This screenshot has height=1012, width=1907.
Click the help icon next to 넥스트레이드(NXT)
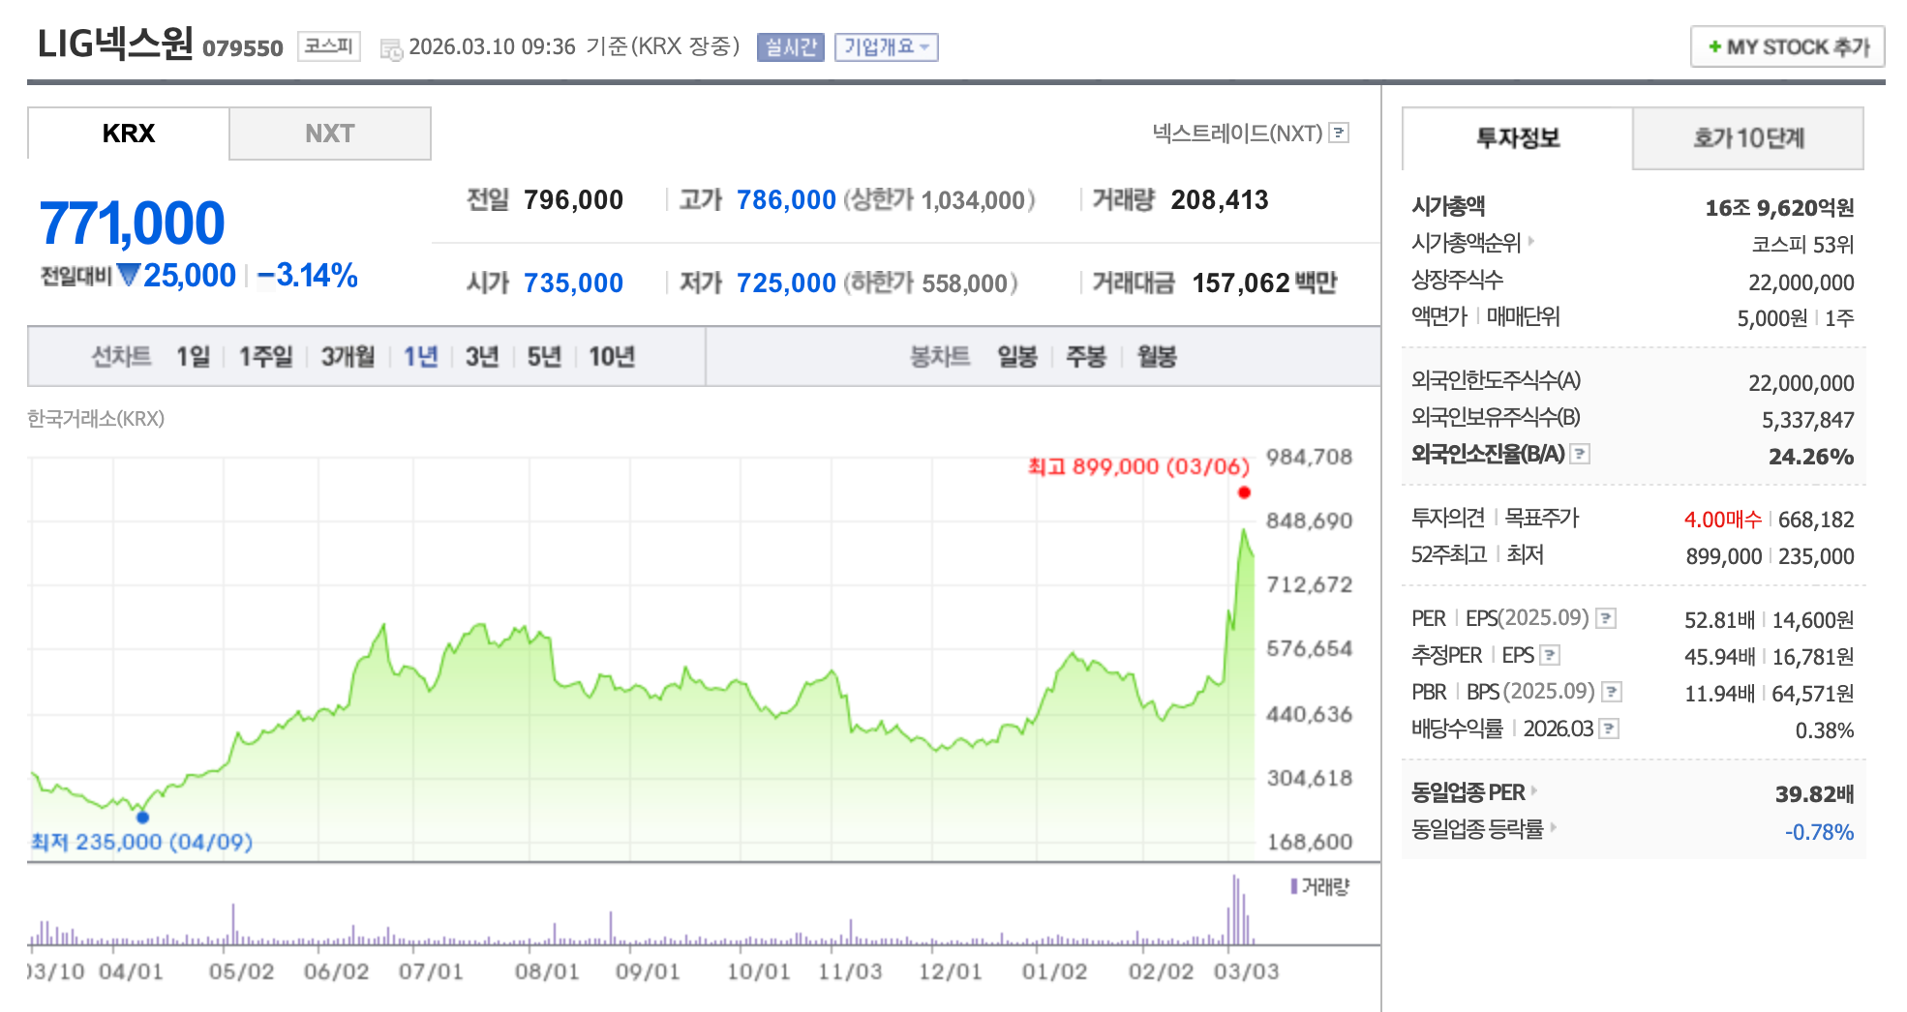pyautogui.click(x=1339, y=134)
